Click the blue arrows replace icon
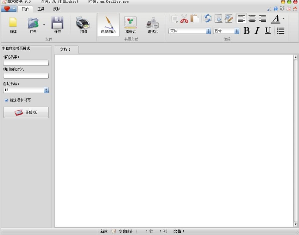The height and width of the screenshot is (235, 299). (207, 19)
